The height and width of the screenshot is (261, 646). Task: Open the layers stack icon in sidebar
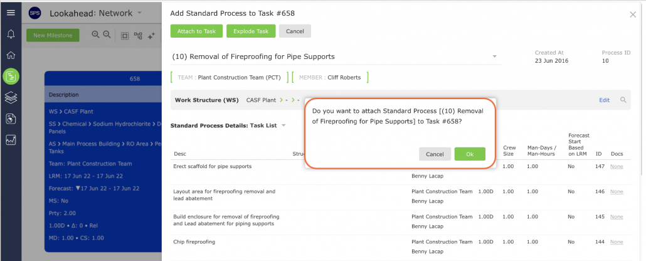[11, 98]
